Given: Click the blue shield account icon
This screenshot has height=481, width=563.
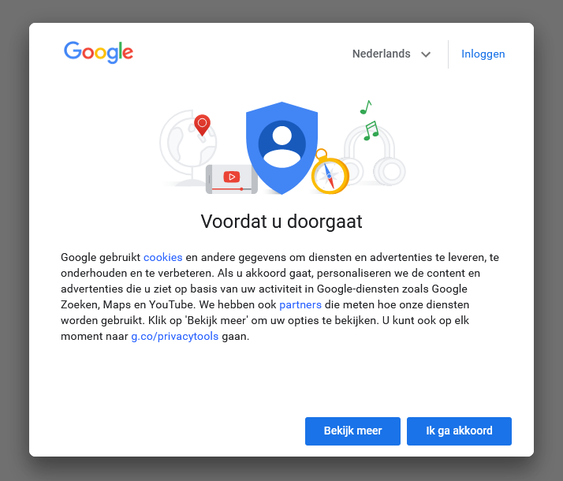Looking at the screenshot, I should tap(281, 147).
